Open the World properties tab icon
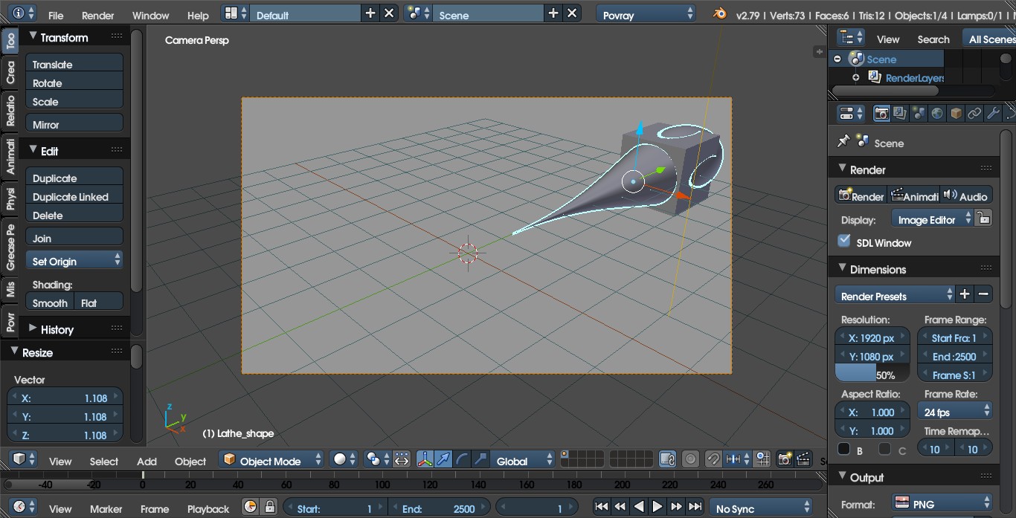This screenshot has height=518, width=1016. point(937,114)
